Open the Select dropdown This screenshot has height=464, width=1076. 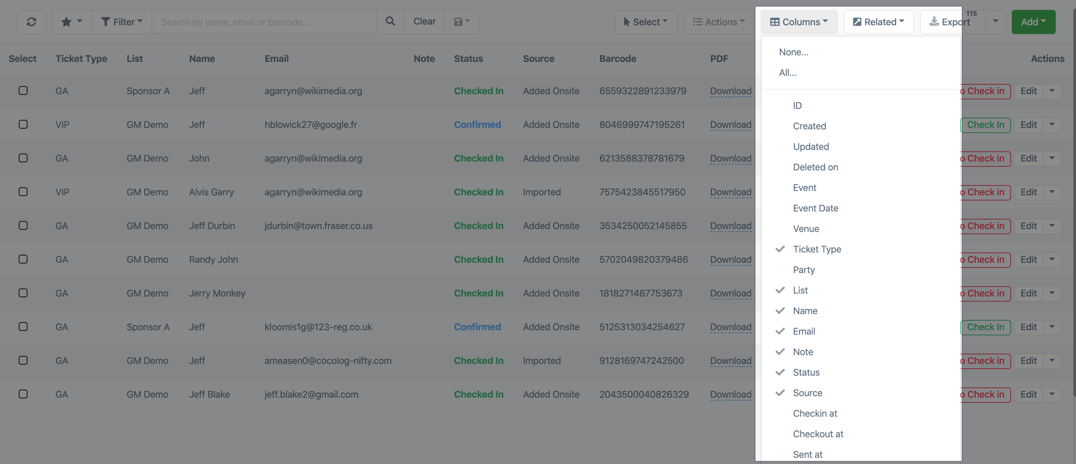coord(646,22)
